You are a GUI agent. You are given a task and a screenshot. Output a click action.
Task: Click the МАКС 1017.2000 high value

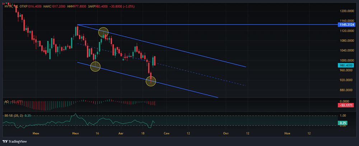(54, 6)
